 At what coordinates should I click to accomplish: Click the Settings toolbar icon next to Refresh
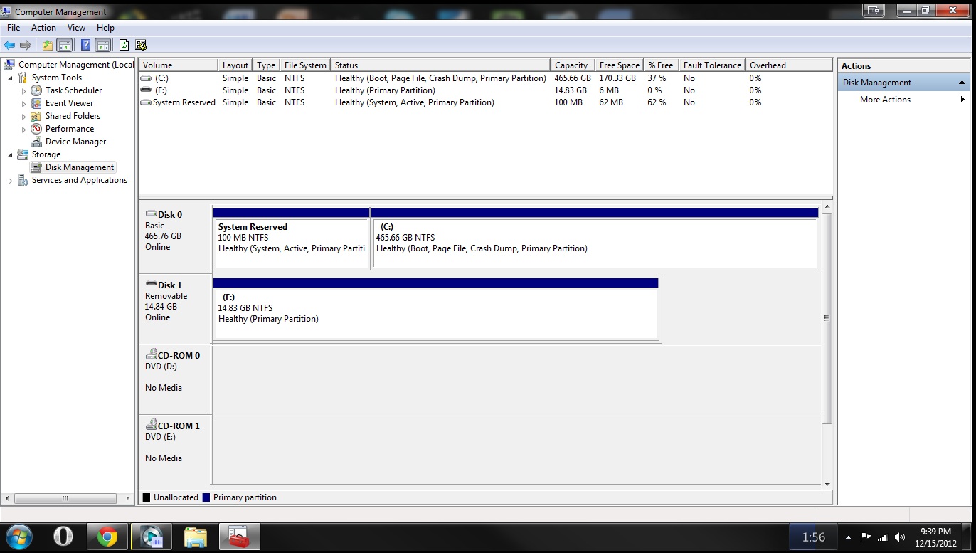[x=141, y=45]
